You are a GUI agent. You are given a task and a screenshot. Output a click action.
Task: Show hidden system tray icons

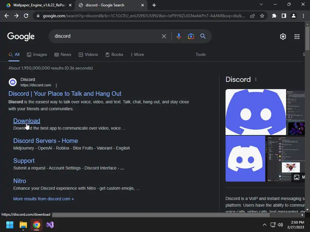coord(264,225)
